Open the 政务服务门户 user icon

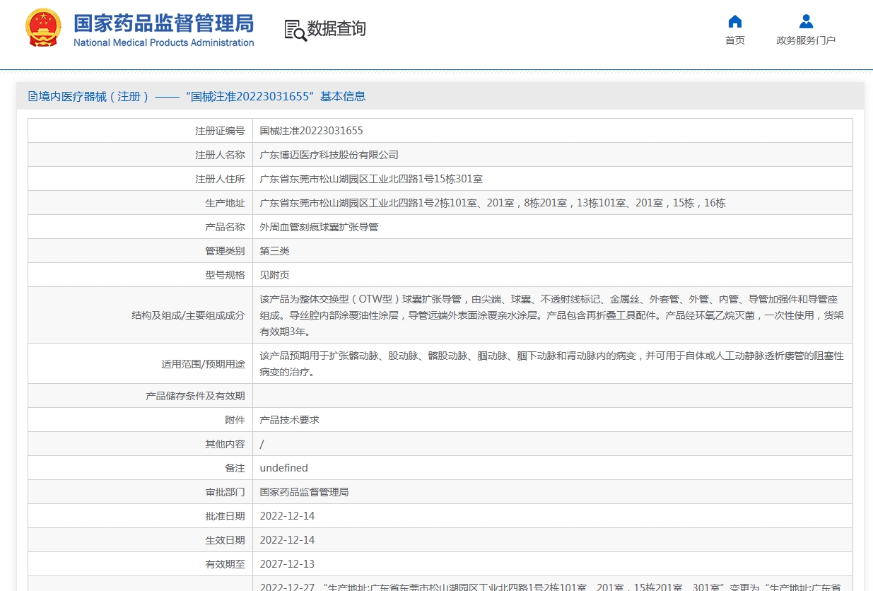point(806,21)
